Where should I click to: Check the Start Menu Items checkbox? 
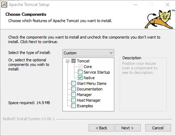(73, 83)
